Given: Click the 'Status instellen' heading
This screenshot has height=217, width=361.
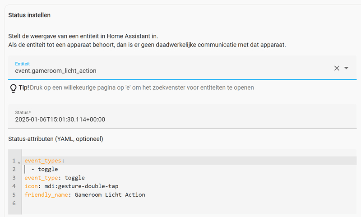Looking at the screenshot, I should pos(29,15).
